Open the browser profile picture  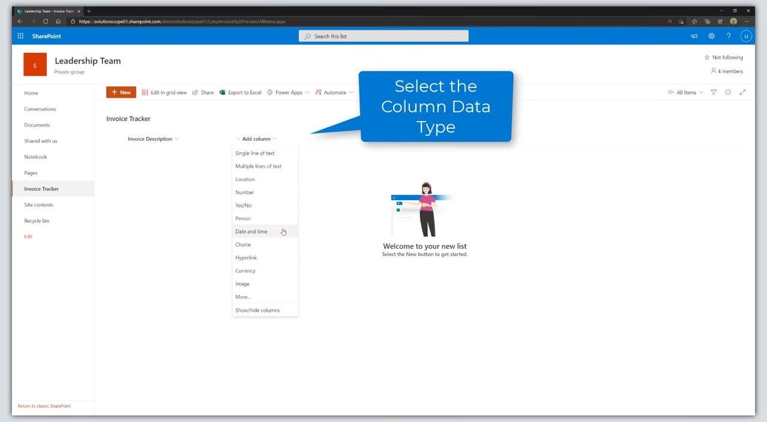(733, 22)
